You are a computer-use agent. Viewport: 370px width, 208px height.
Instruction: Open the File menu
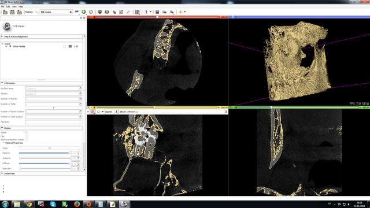pyautogui.click(x=2, y=6)
